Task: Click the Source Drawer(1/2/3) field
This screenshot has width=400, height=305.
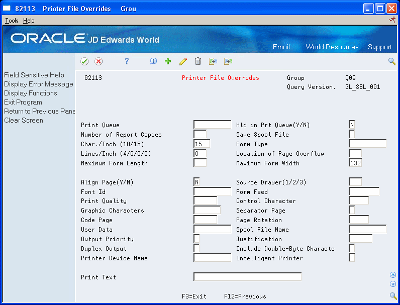Action: [x=355, y=182]
